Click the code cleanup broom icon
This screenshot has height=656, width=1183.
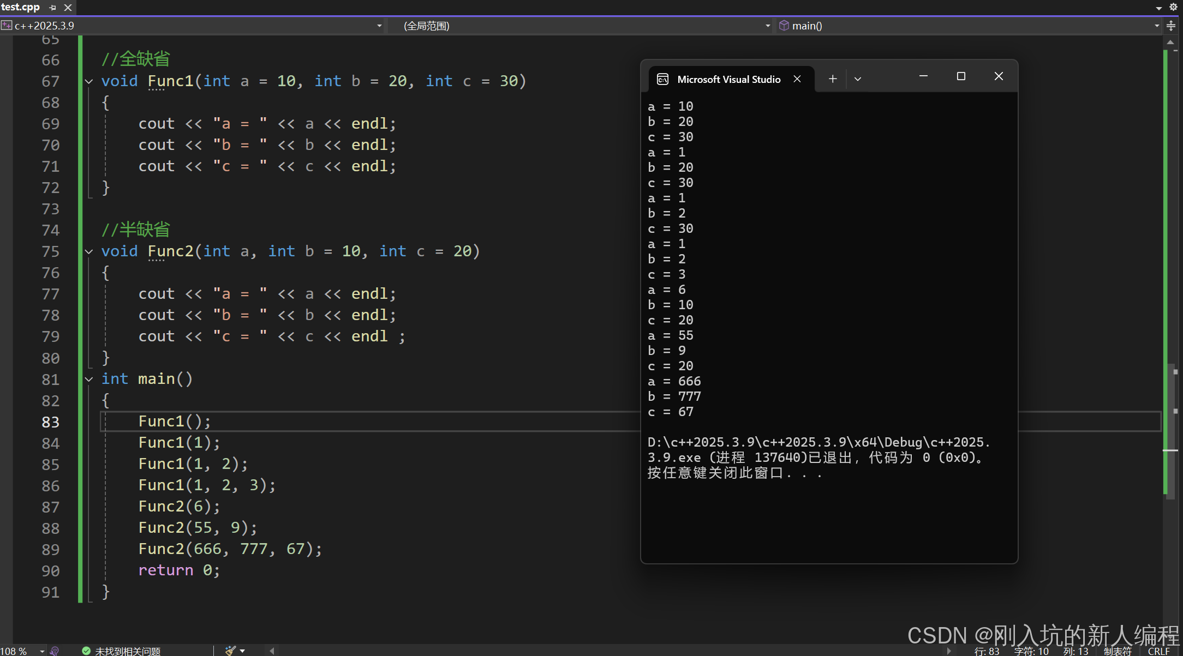tap(230, 651)
